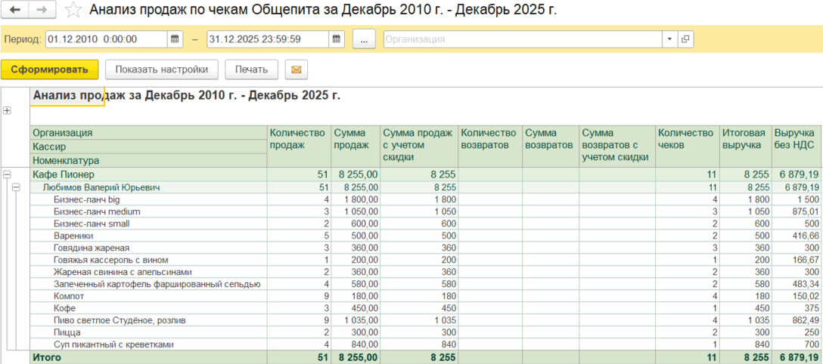Expand the report header section
The height and width of the screenshot is (364, 823).
pos(7,110)
